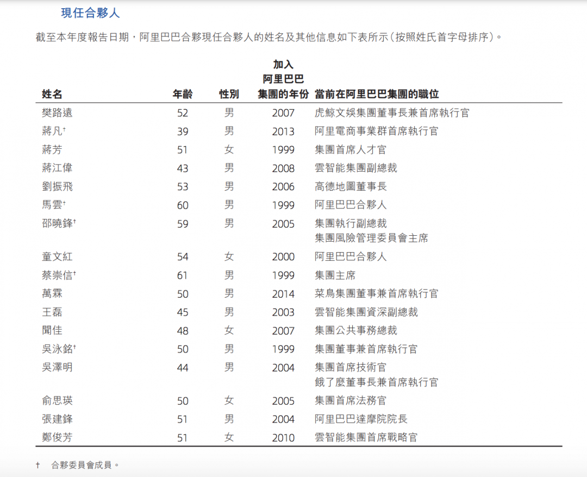This screenshot has height=477, width=587.
Task: Click the name 鄭俊芳
Action: coord(57,437)
